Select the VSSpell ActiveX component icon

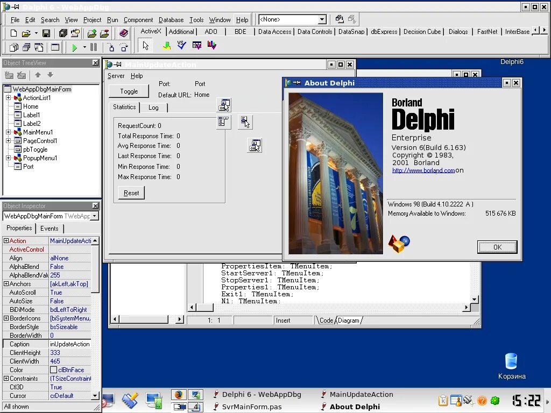[x=181, y=45]
